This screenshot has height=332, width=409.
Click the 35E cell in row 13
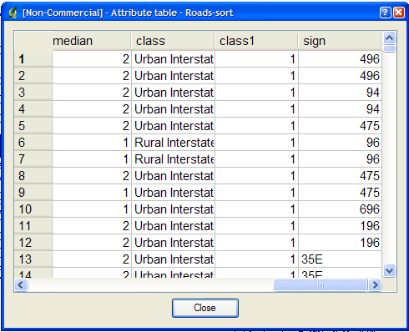[340, 259]
